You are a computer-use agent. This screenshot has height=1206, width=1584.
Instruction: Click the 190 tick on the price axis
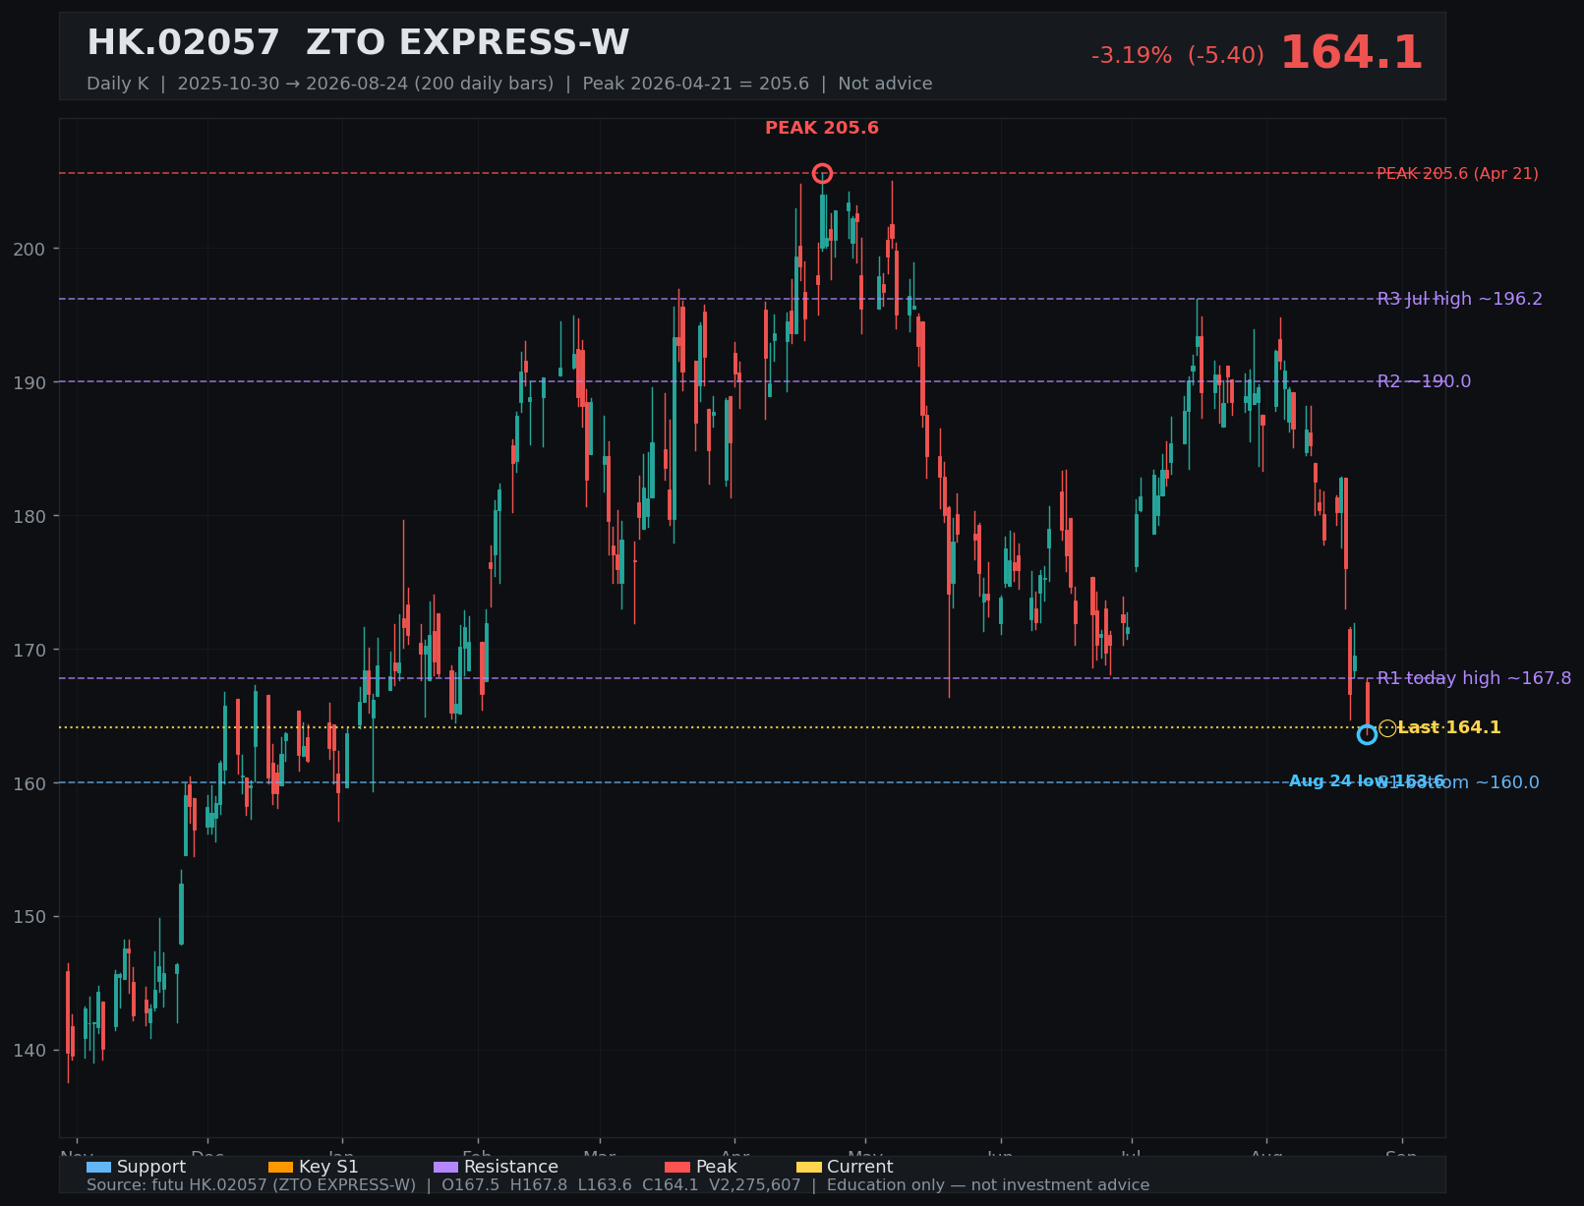29,382
